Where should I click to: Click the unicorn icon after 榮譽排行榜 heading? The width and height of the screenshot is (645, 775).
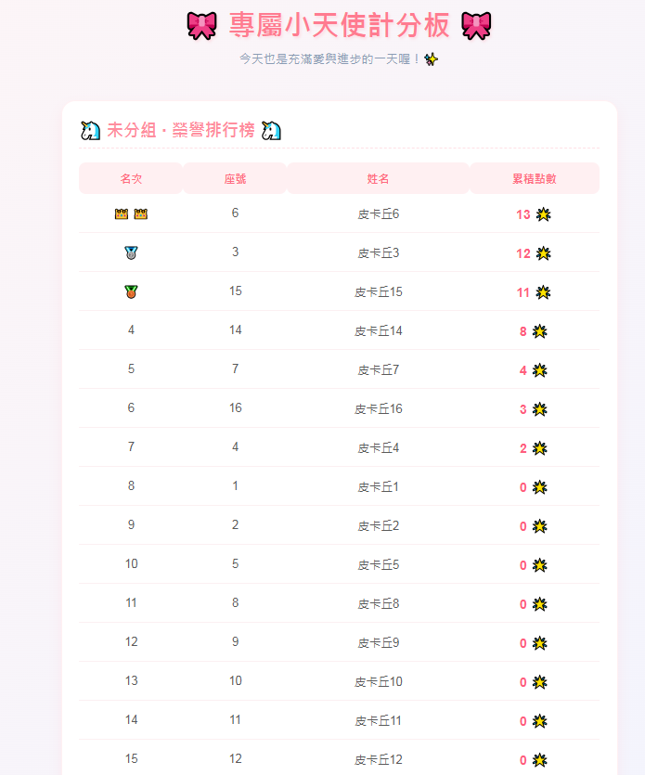click(271, 131)
